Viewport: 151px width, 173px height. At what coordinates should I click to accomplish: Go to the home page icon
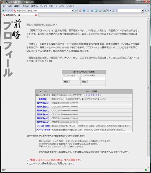(80, 11)
